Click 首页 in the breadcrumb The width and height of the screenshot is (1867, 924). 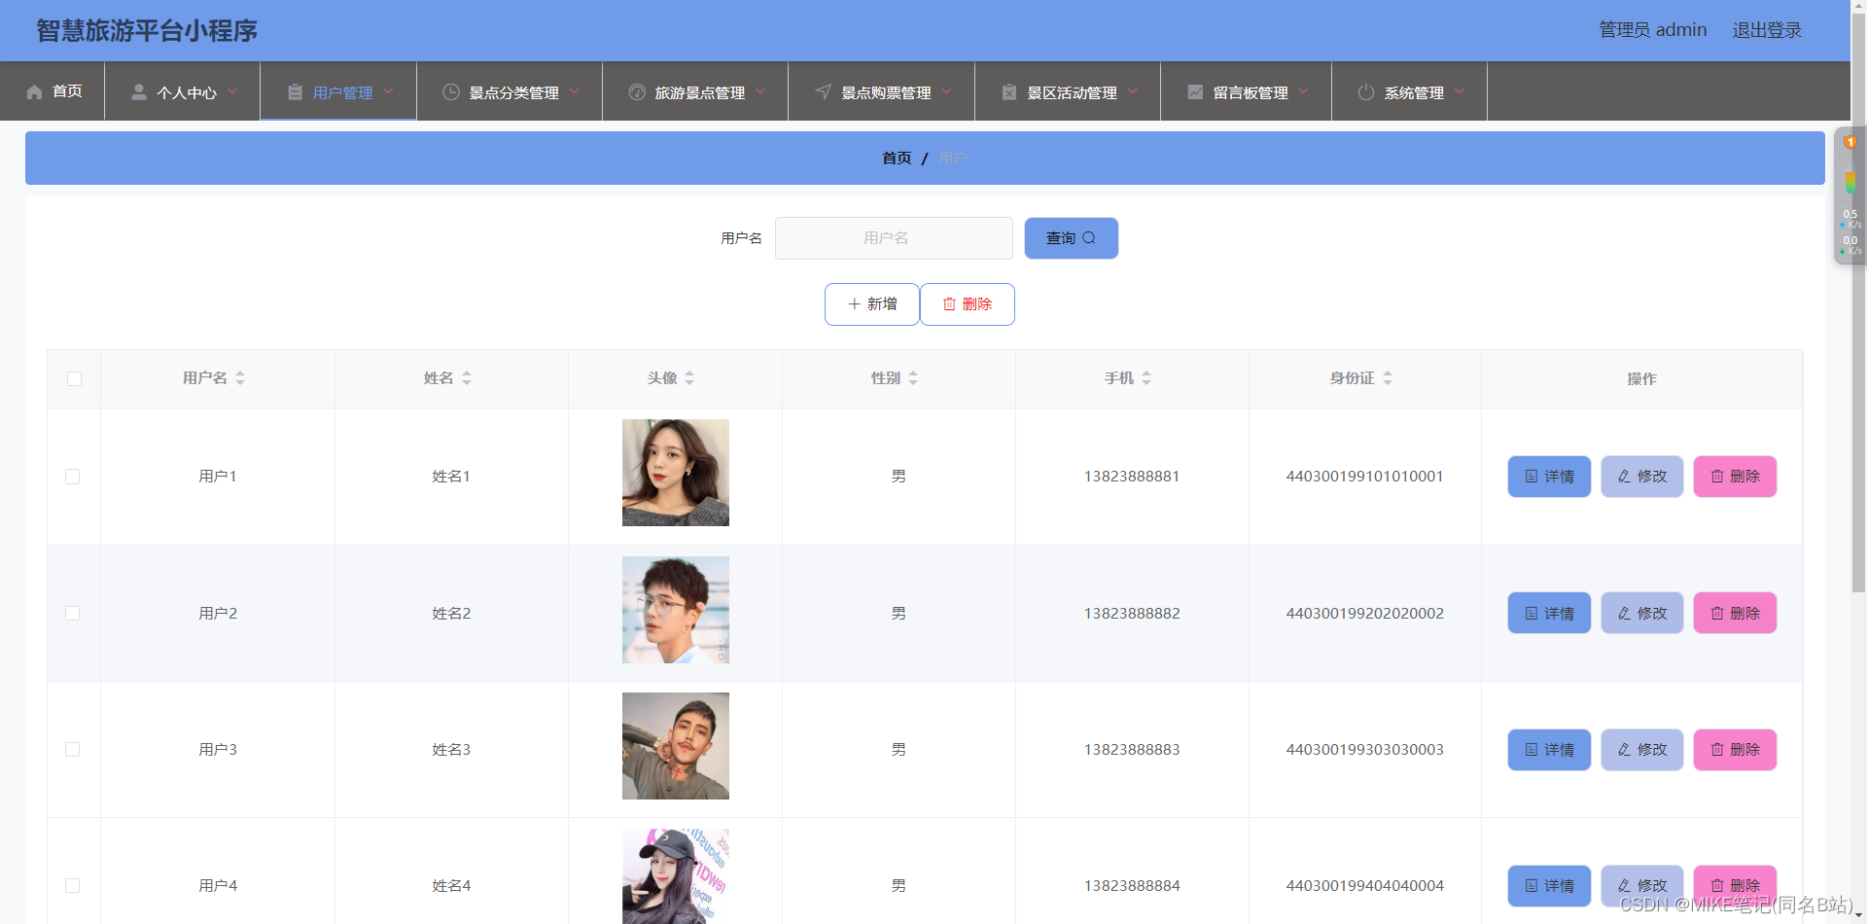[x=897, y=159]
